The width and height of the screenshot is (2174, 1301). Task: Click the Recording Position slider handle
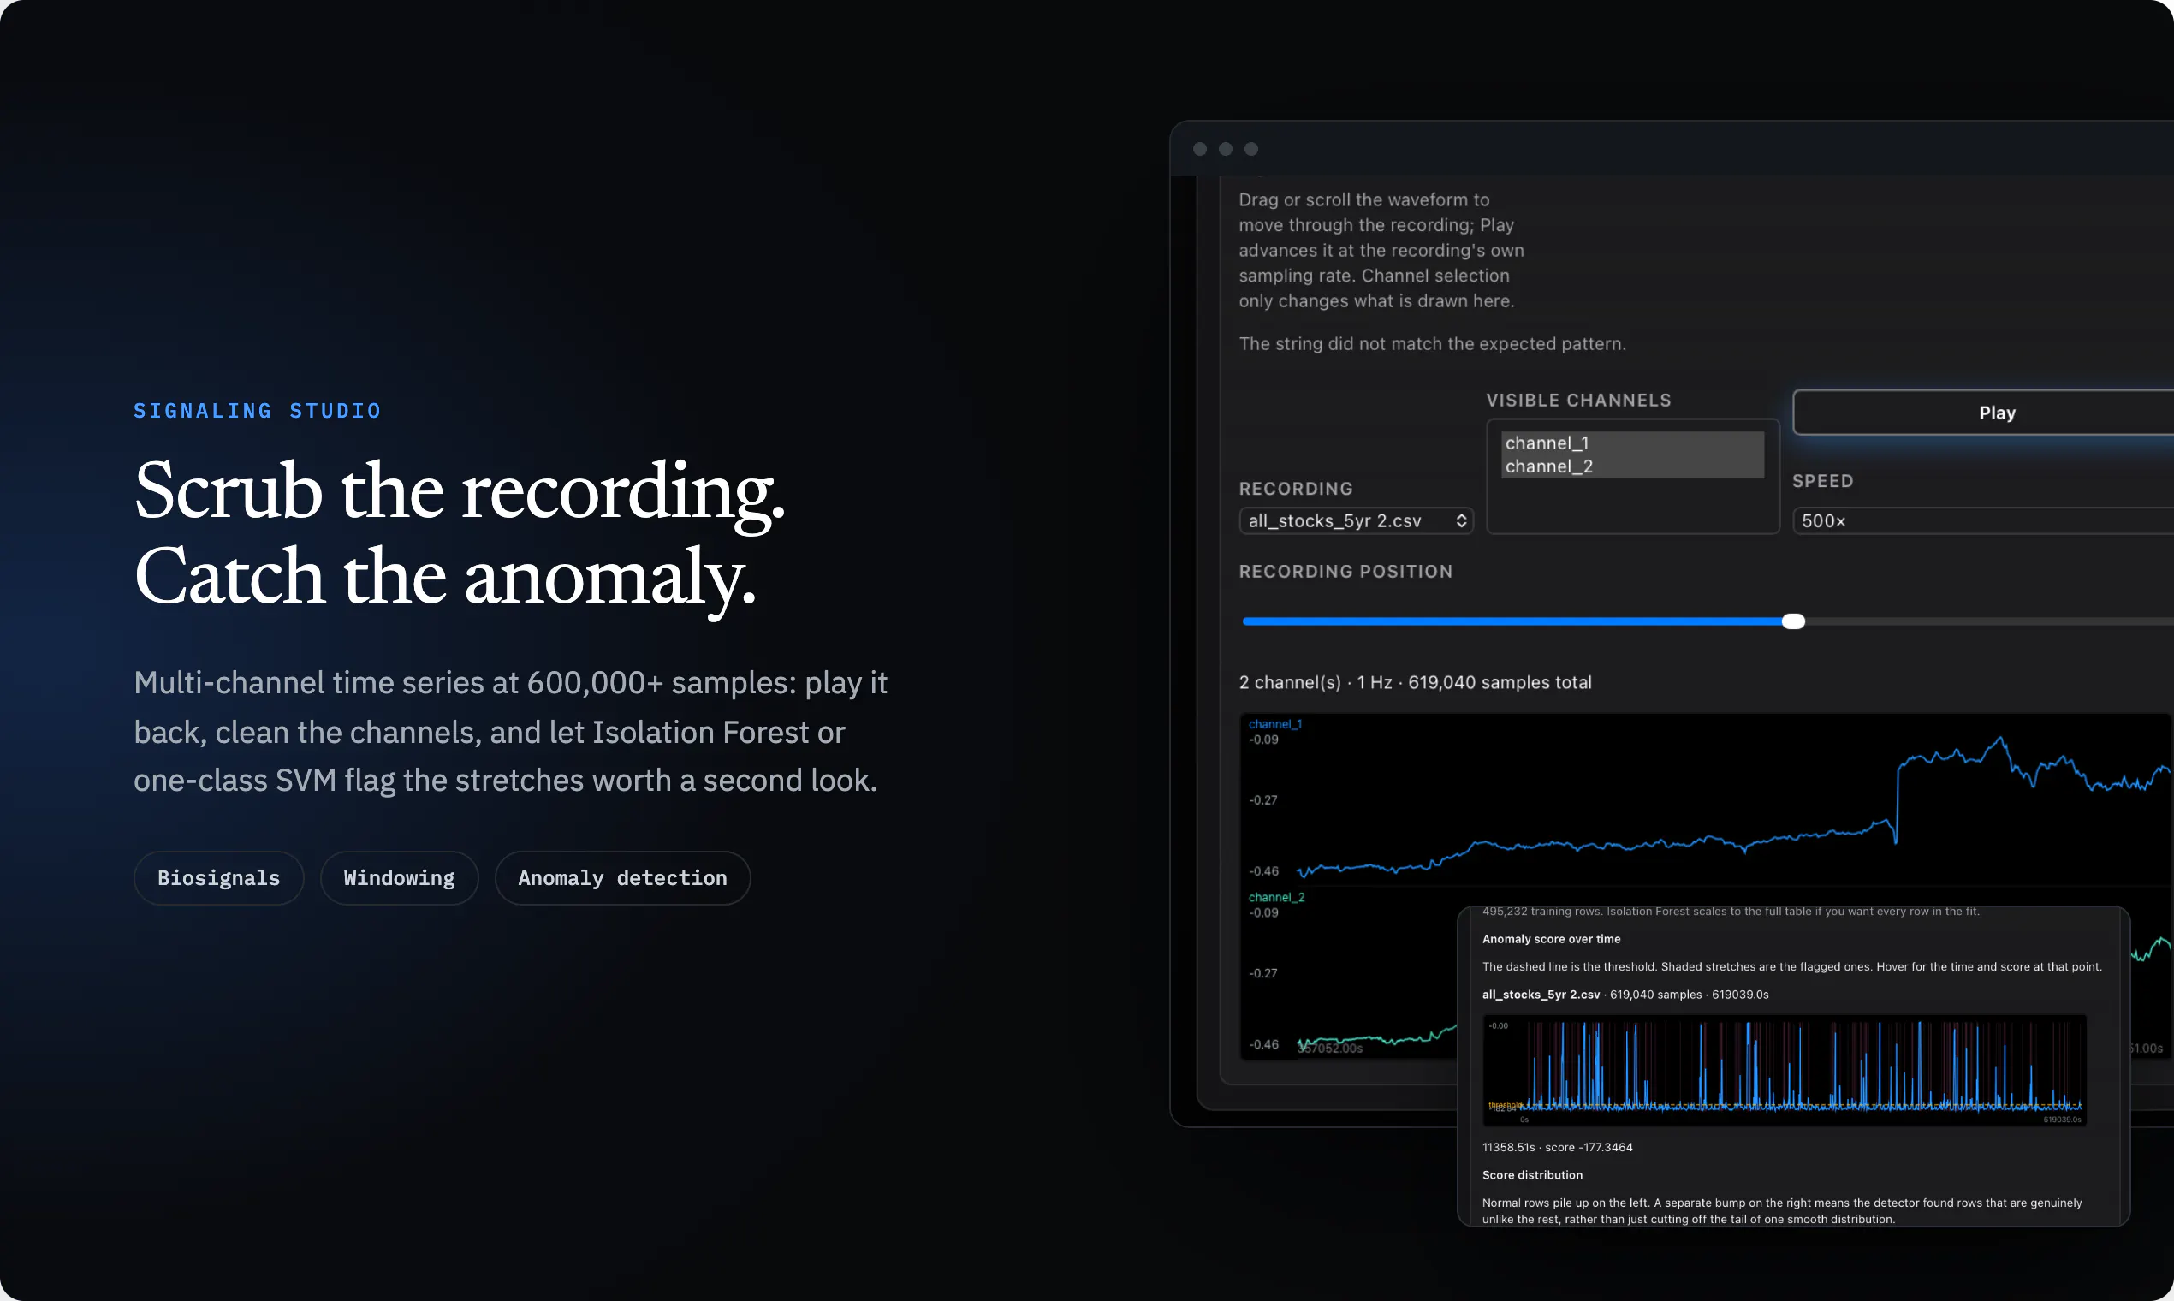pyautogui.click(x=1794, y=621)
